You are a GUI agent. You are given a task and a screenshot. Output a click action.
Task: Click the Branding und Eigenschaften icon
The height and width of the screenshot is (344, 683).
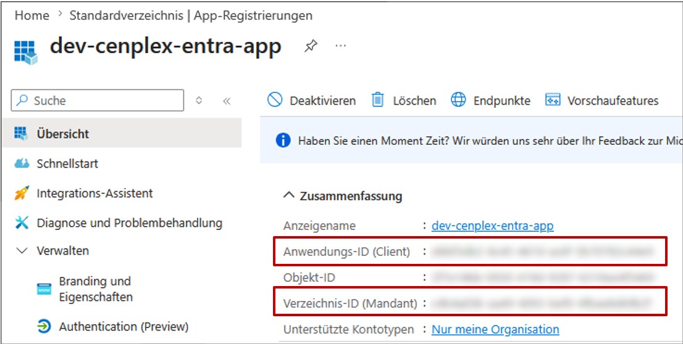44,289
